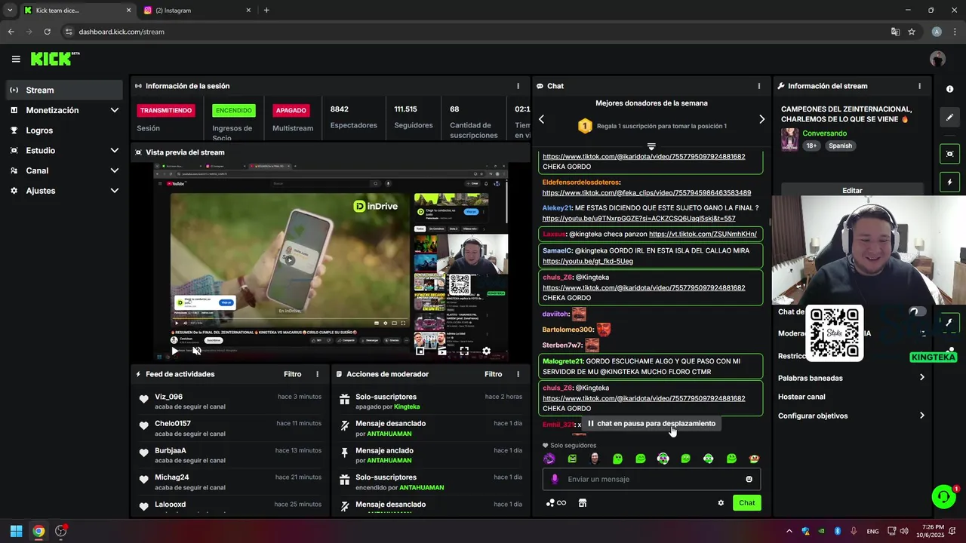Open Chat panel three-dot menu
Viewport: 966px width, 543px height.
[759, 86]
